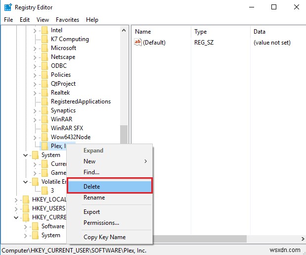Expand the Policies key
Screen dimensions: 306x255
tap(35, 75)
